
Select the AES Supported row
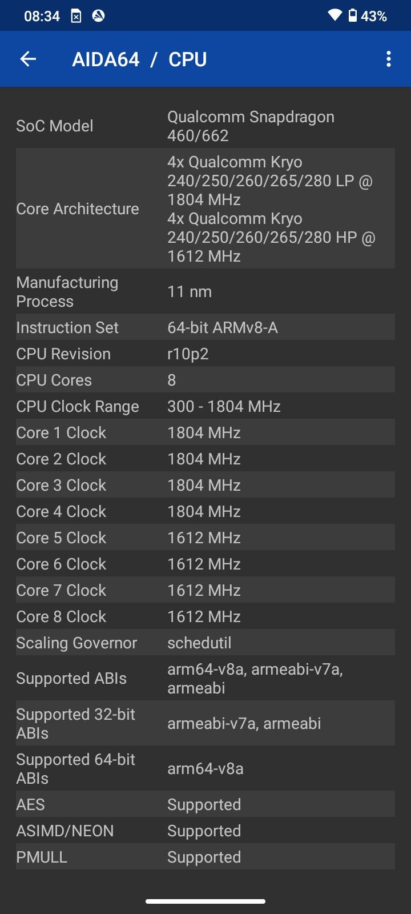205,804
